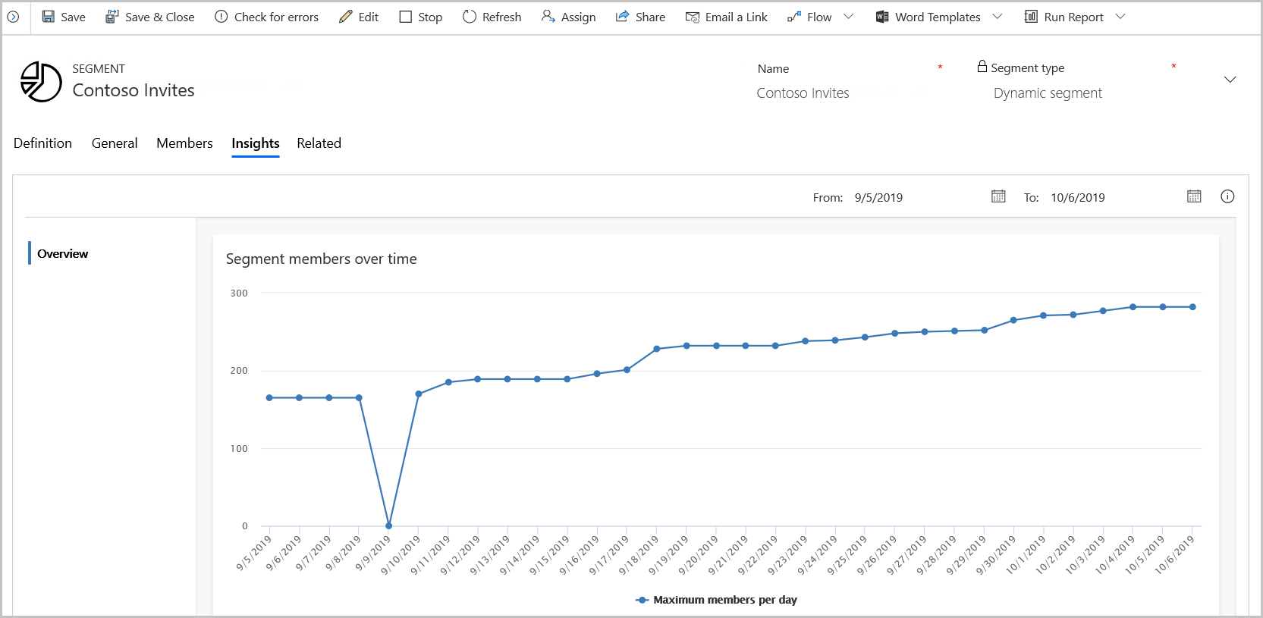Click the 9/5/2019 first data point
Viewport: 1263px width, 618px height.
point(269,397)
